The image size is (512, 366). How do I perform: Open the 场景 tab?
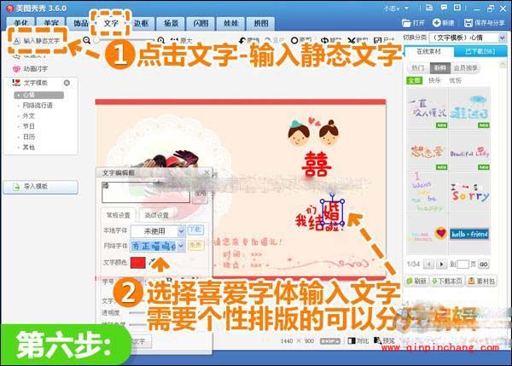pos(172,23)
